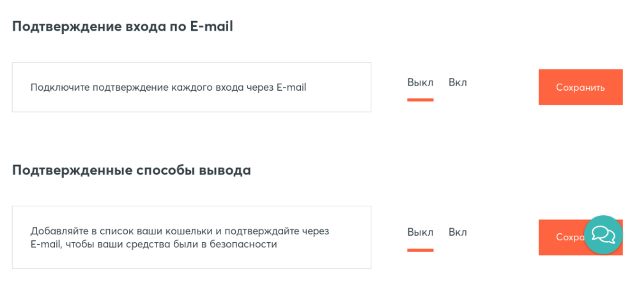
Task: Enable Вкл for E-mail login confirmation
Action: point(458,82)
